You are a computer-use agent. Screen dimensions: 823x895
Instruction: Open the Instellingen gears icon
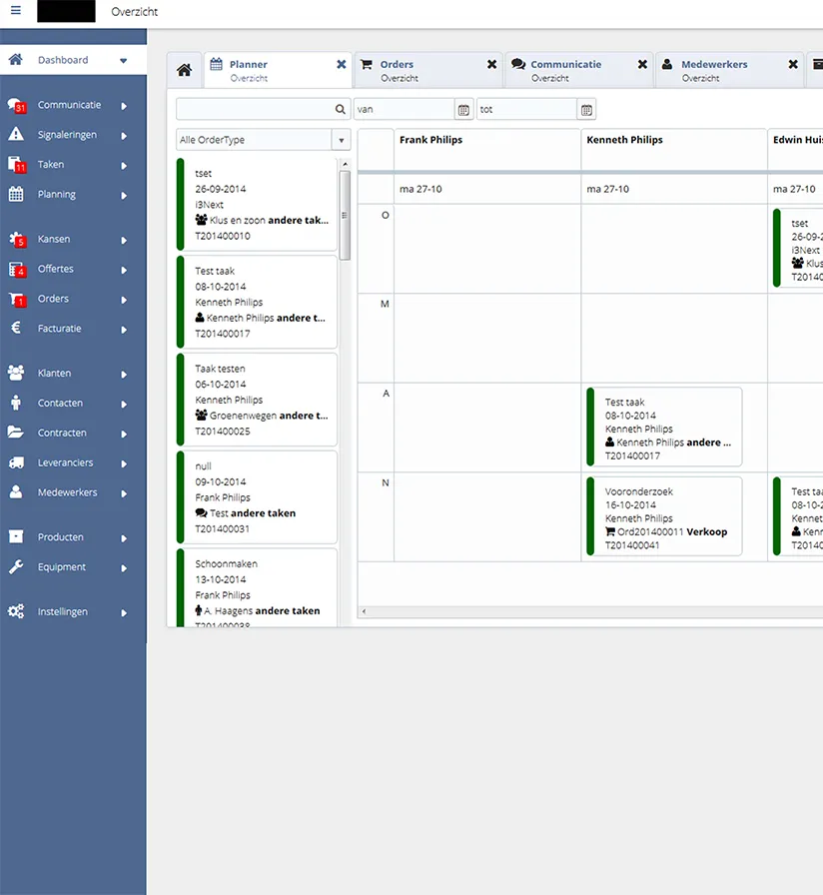pos(18,611)
